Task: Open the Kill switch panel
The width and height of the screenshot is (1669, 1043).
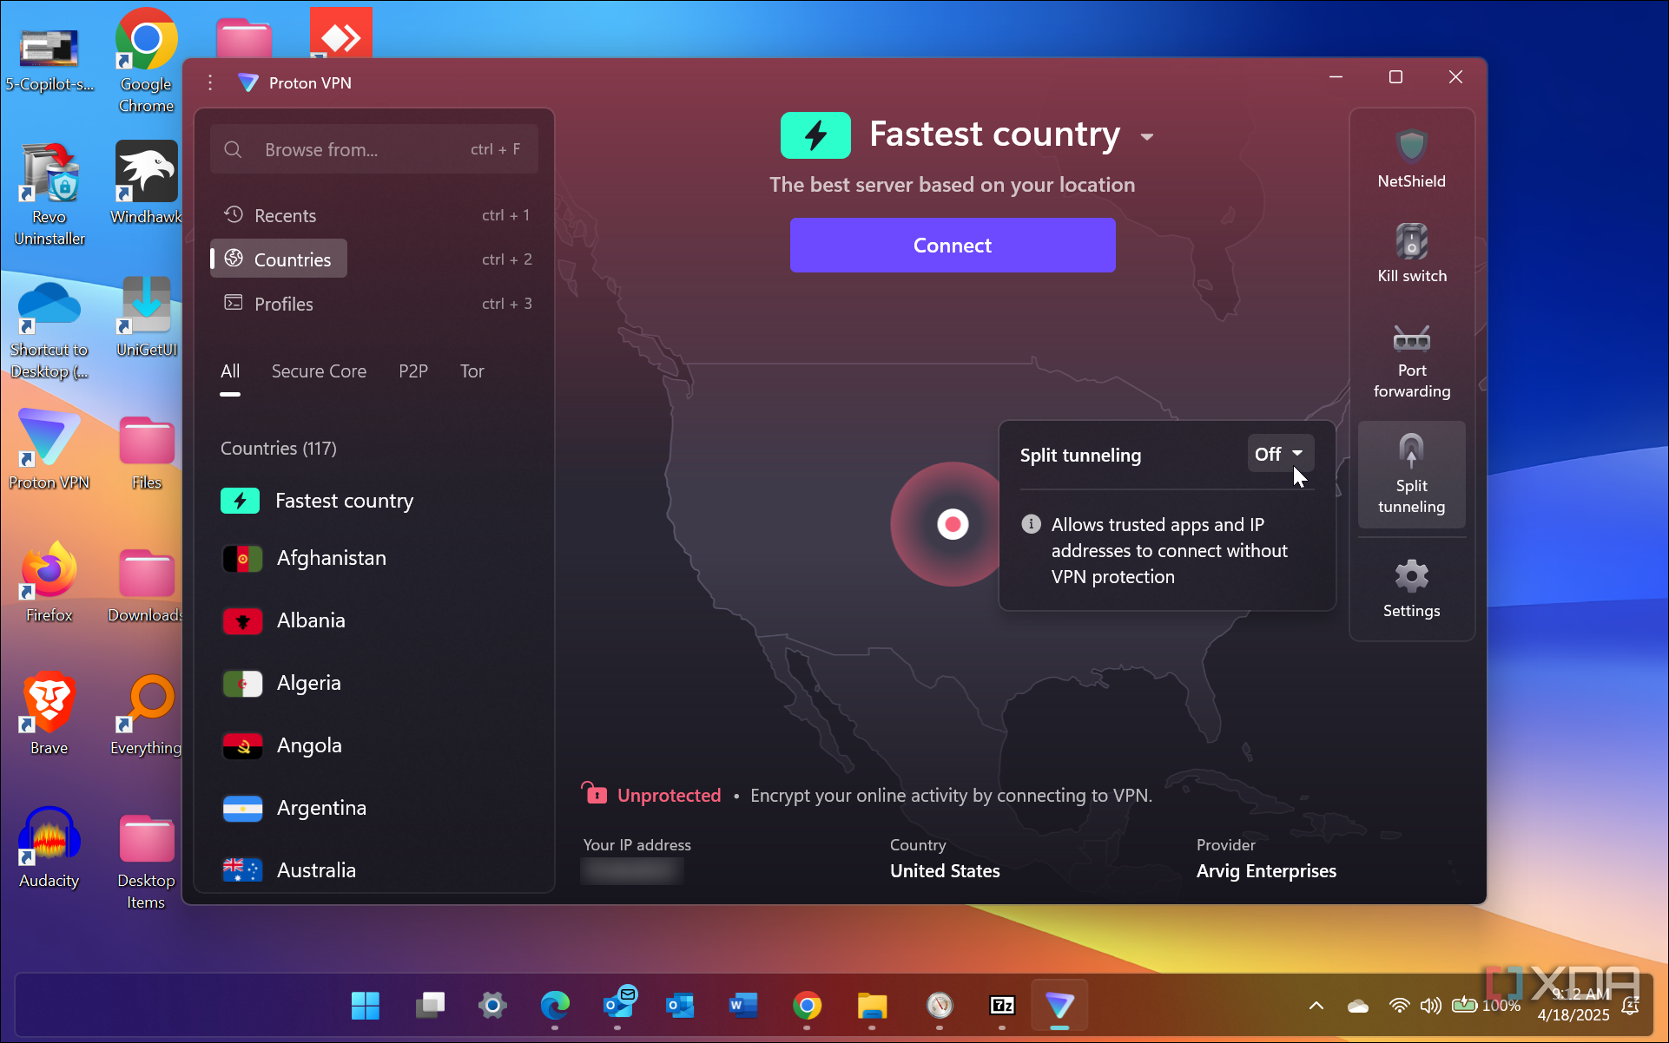Action: [x=1411, y=253]
